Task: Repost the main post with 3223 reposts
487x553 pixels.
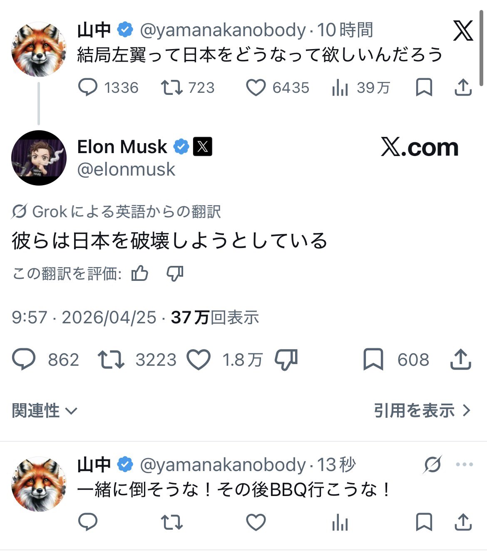Action: point(111,360)
